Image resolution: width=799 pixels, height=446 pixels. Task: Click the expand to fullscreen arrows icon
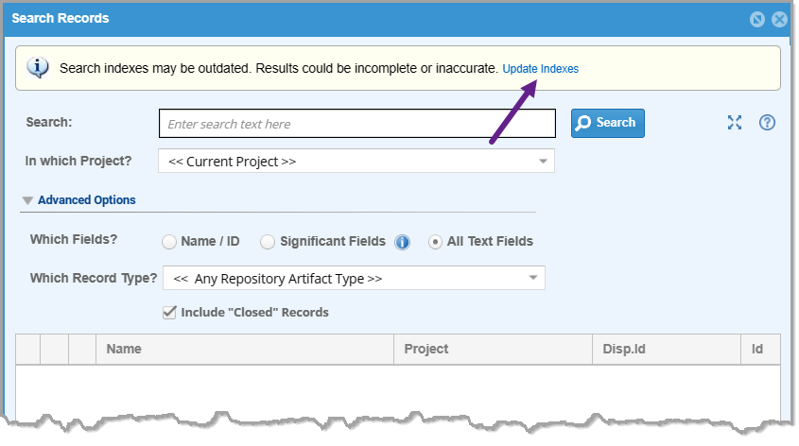point(735,123)
